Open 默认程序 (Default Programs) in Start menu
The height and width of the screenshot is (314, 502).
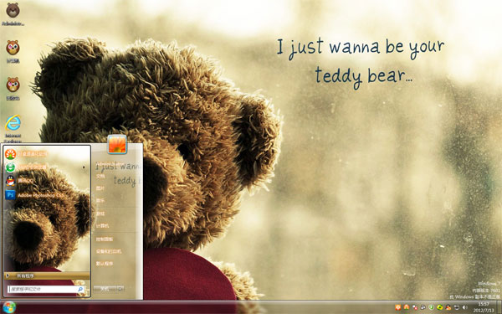tap(105, 264)
